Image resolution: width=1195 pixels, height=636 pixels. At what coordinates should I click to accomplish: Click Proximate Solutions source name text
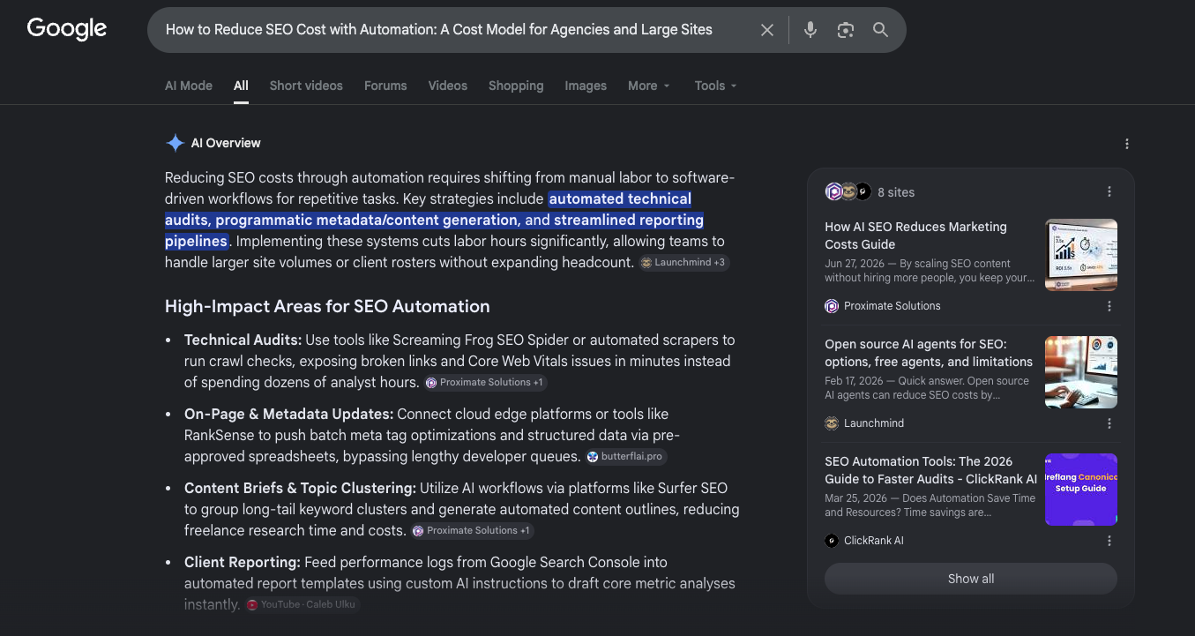[x=893, y=306]
